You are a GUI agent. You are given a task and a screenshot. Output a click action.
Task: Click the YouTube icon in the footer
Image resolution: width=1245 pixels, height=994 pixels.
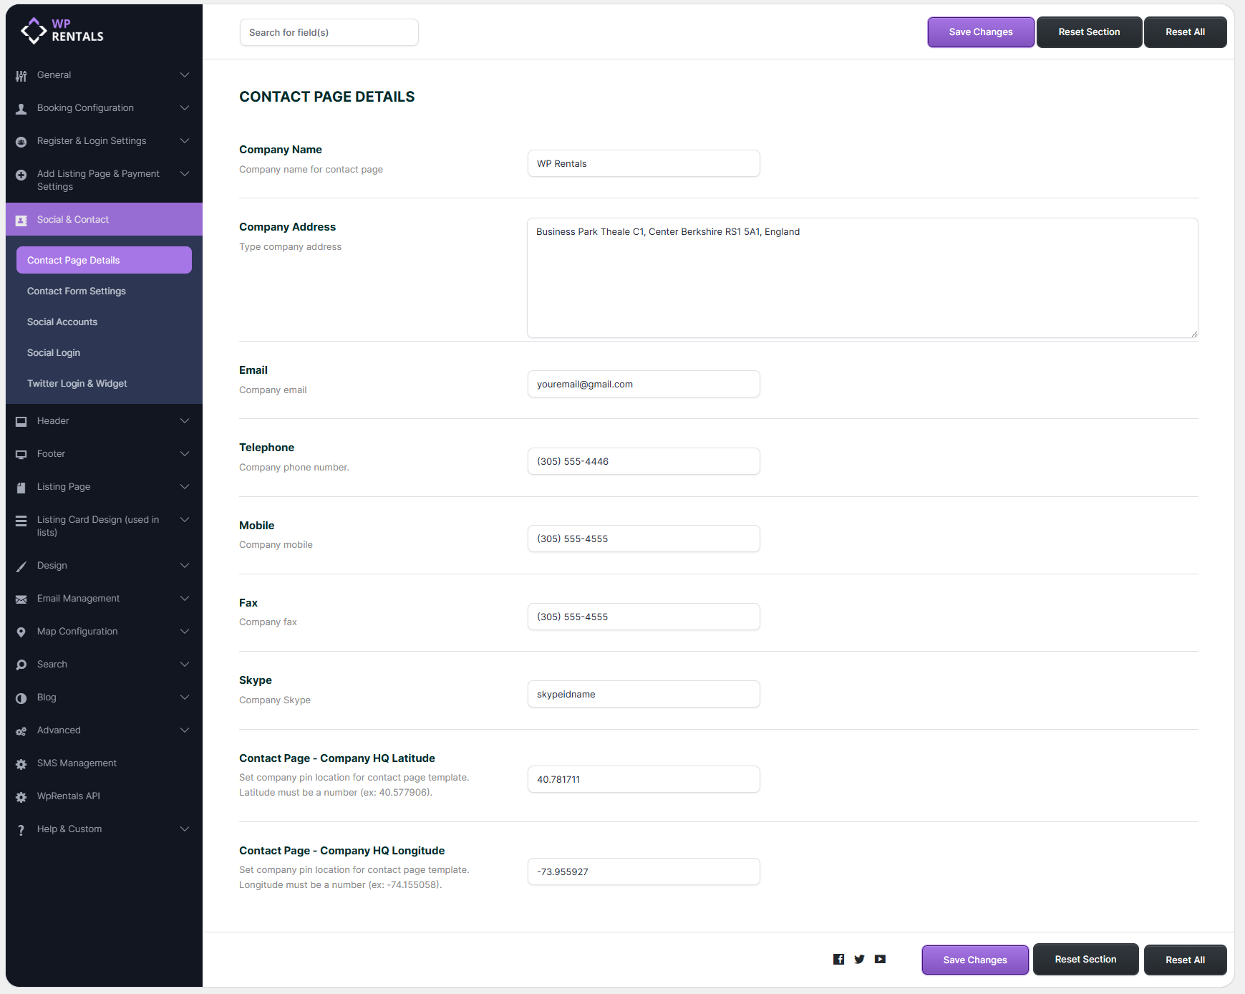click(x=880, y=960)
